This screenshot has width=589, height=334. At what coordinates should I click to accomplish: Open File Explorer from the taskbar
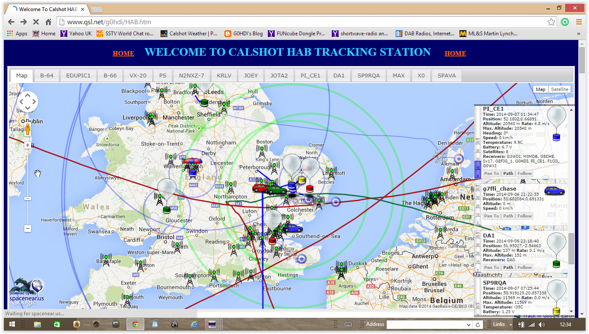click(37, 324)
